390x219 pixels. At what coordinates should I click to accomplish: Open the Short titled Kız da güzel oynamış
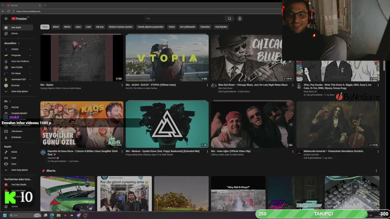[x=124, y=193]
